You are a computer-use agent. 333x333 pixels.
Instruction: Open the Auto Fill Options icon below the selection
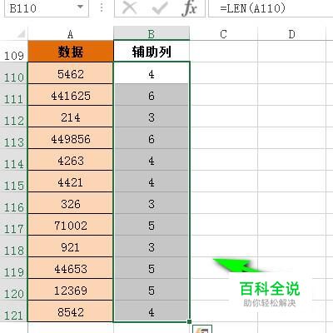click(x=202, y=329)
